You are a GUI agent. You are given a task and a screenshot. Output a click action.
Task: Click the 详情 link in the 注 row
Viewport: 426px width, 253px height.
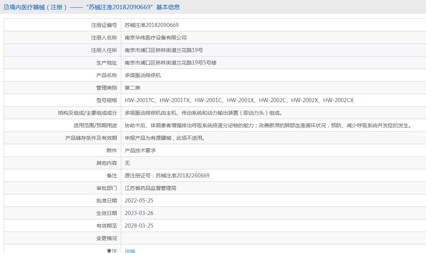(x=130, y=251)
